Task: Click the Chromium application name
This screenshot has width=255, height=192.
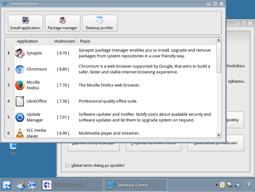Action: click(x=36, y=69)
